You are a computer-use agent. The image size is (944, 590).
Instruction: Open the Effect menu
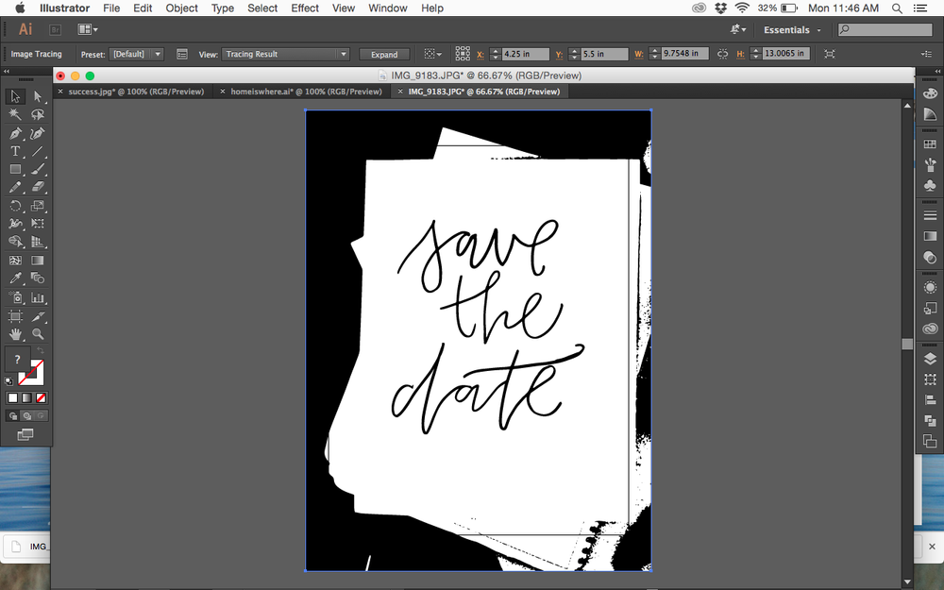[x=305, y=8]
